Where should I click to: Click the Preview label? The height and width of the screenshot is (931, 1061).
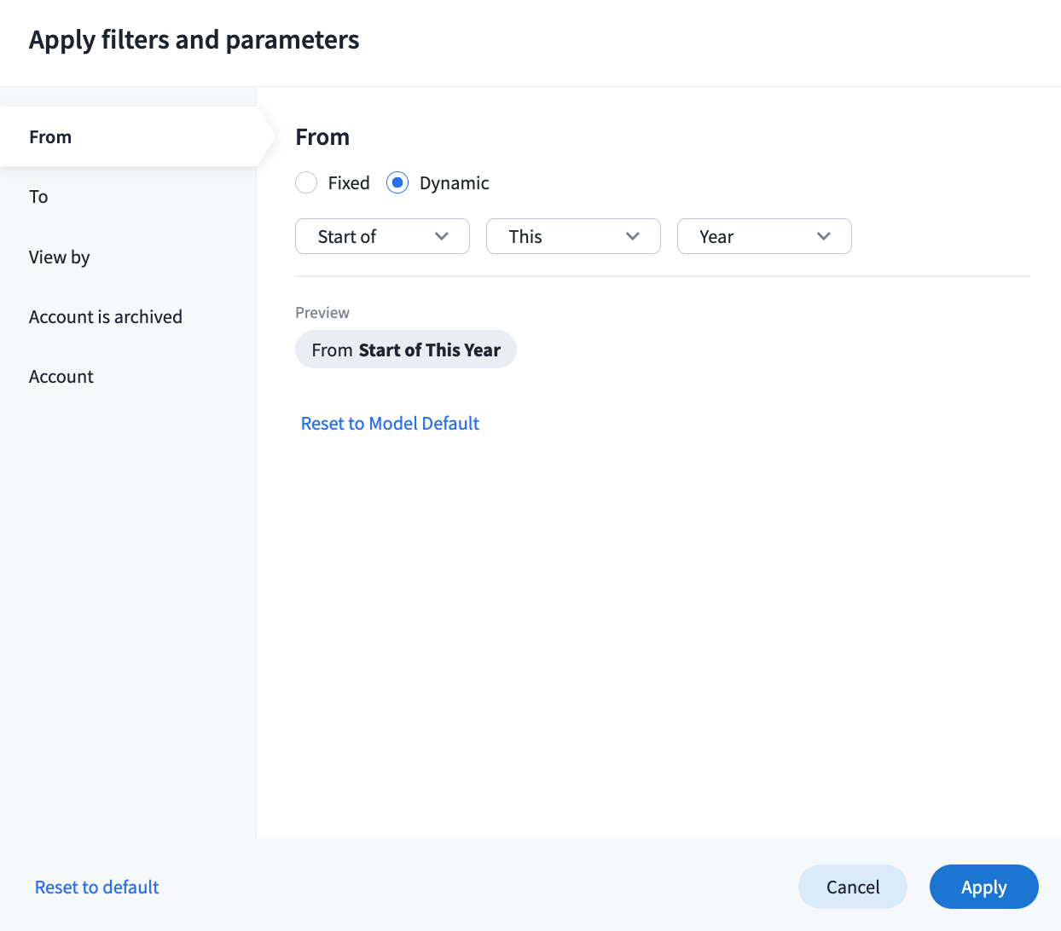point(322,313)
